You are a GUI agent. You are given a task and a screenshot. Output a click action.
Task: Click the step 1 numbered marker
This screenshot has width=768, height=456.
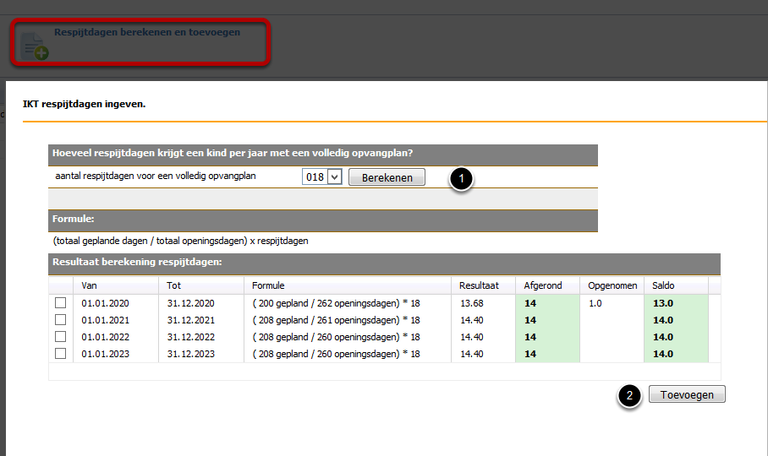pos(460,178)
